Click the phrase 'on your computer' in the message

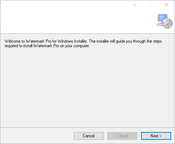pyautogui.click(x=75, y=46)
